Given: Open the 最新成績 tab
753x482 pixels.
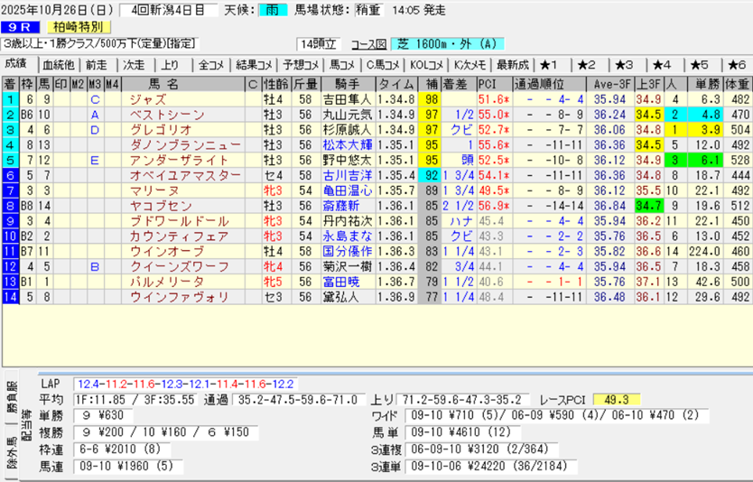Looking at the screenshot, I should [512, 65].
